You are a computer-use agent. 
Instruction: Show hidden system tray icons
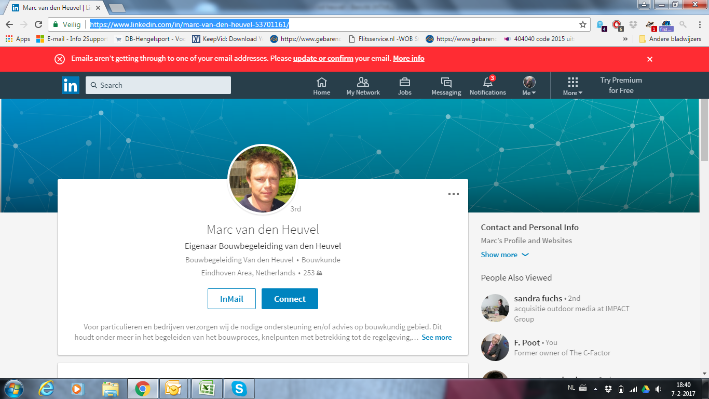point(595,389)
